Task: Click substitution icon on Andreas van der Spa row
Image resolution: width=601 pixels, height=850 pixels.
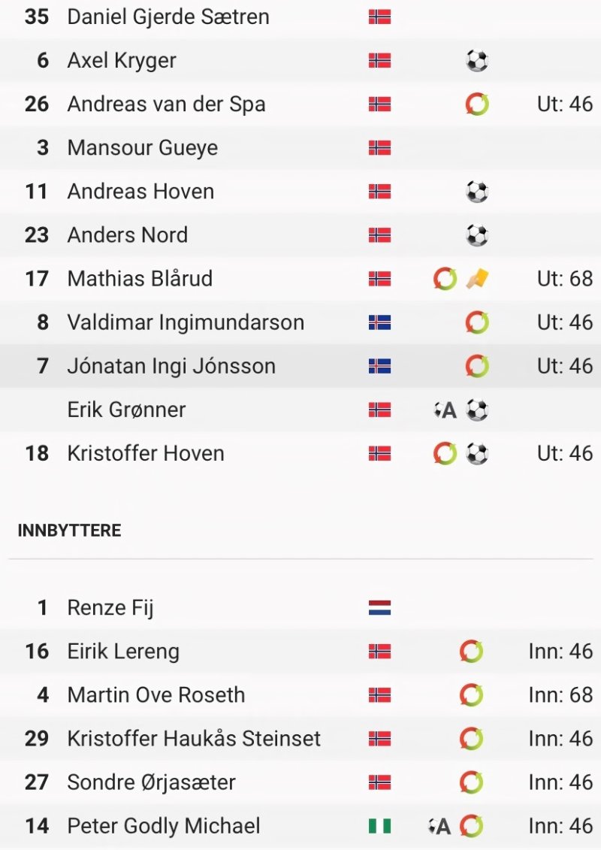Action: tap(477, 104)
